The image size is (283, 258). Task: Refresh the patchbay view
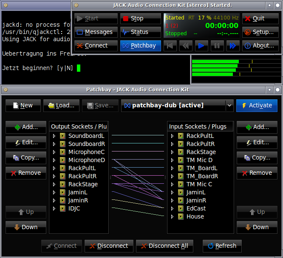pos(222,246)
